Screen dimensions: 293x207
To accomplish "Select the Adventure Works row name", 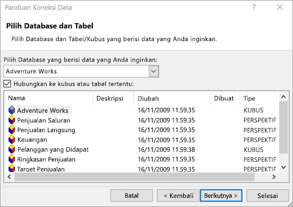I will pyautogui.click(x=43, y=111).
